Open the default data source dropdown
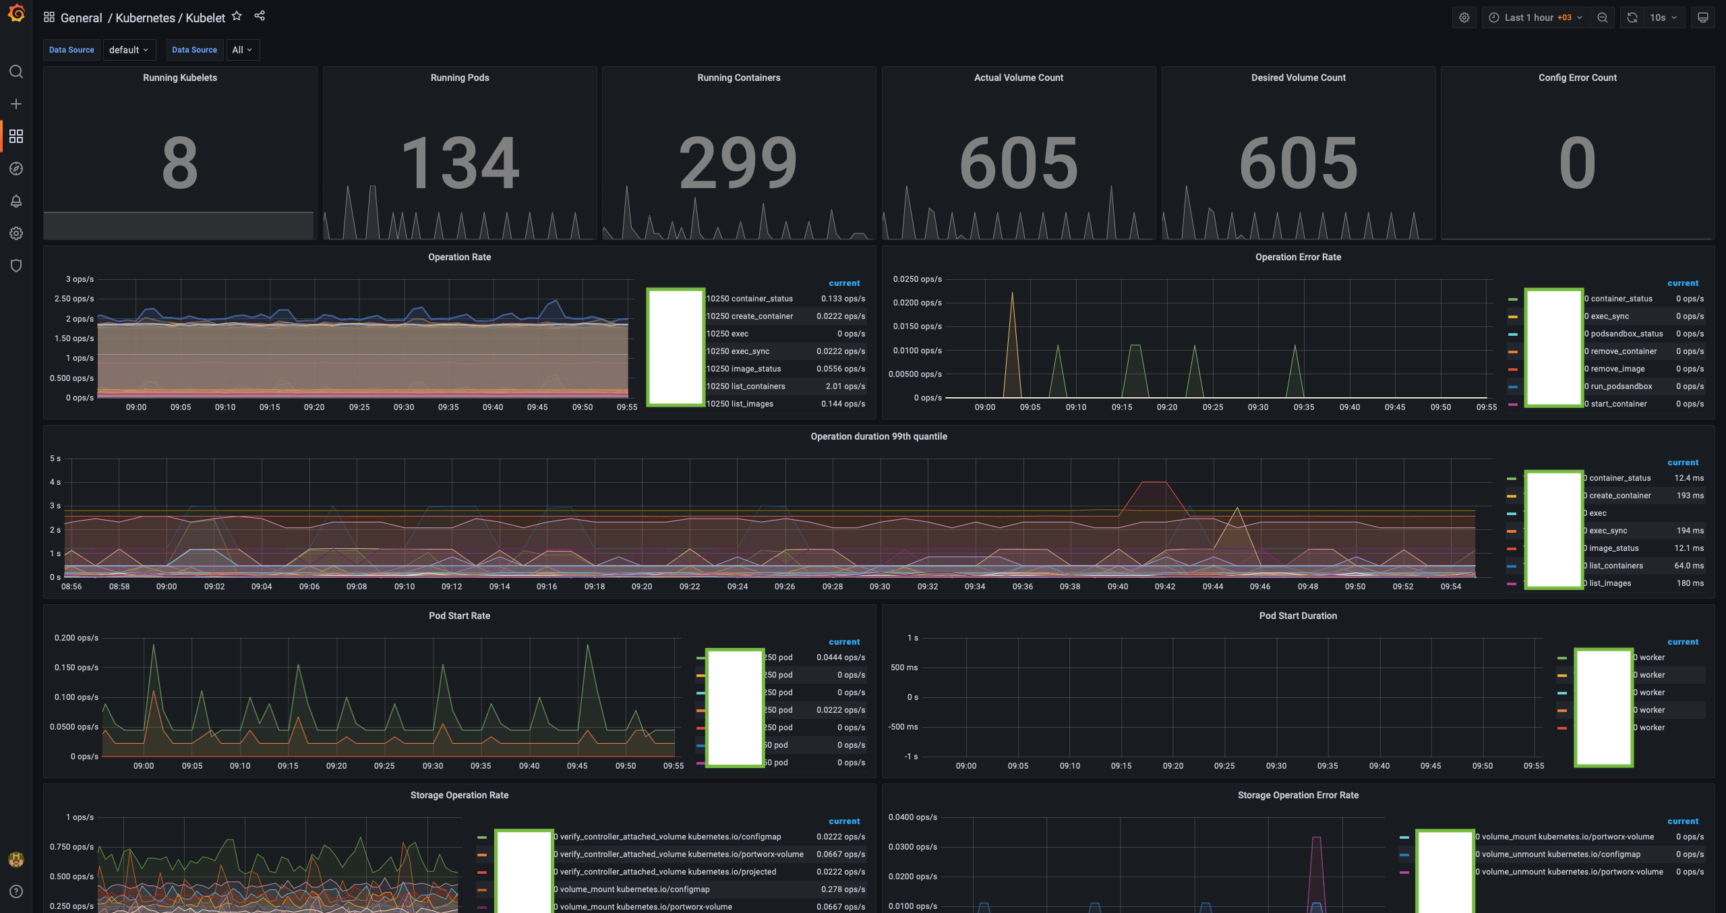 click(x=129, y=50)
